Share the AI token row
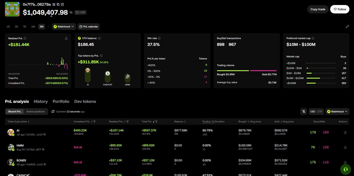Screen dimensions: 354x176 (345, 132)
